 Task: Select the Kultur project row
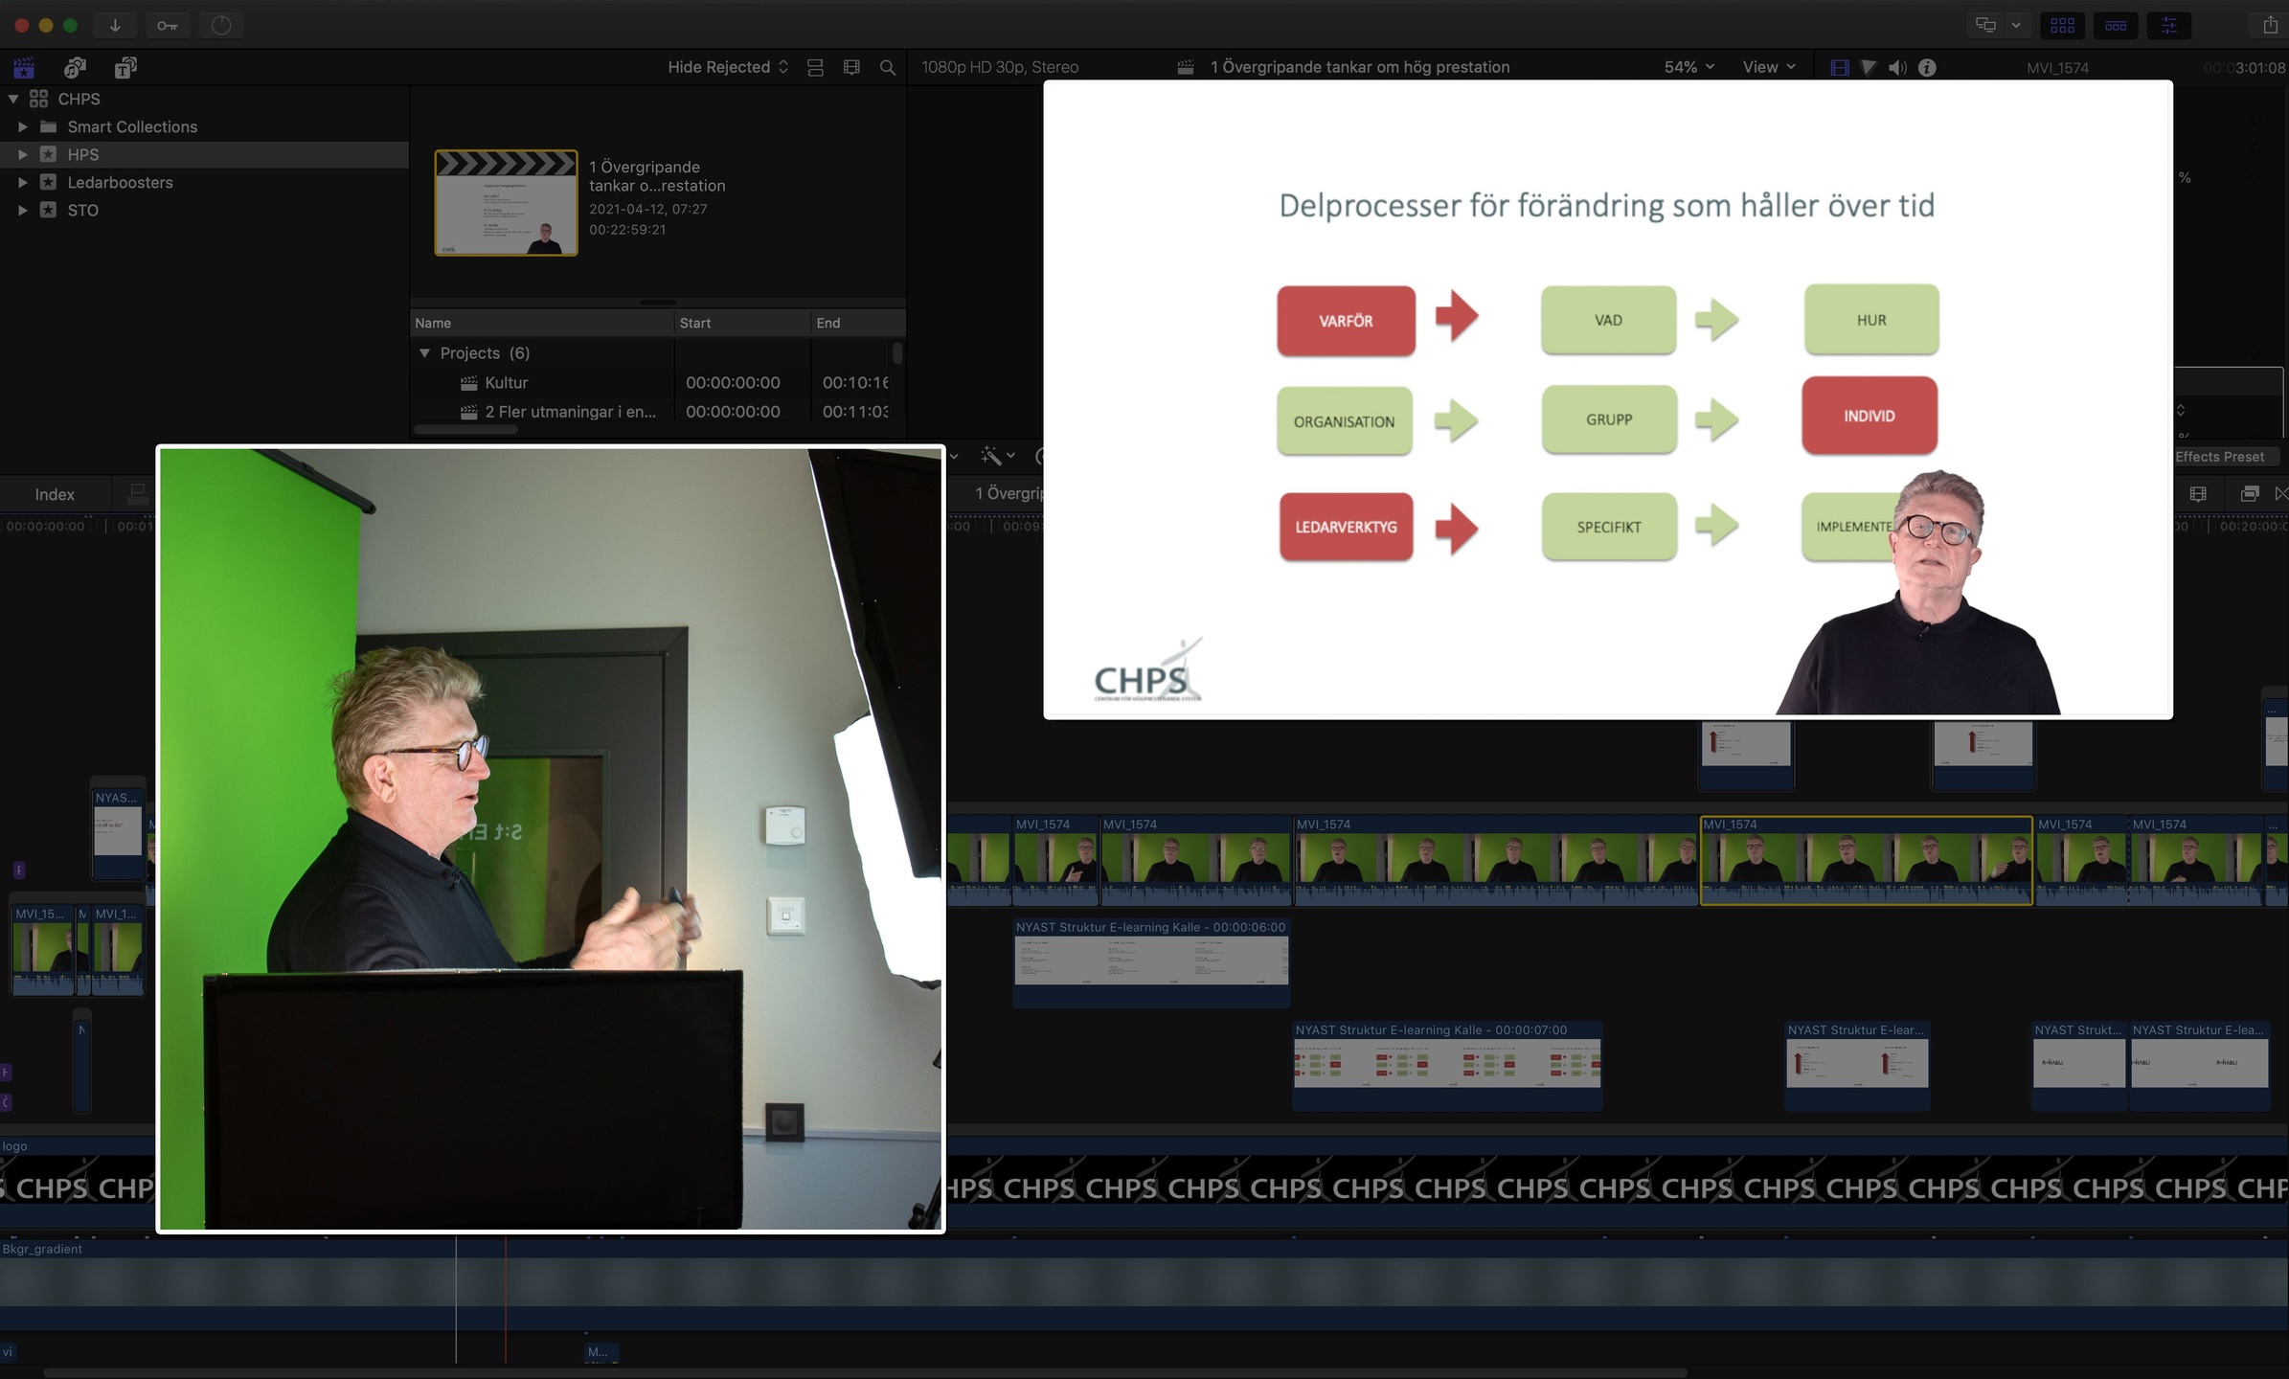[x=506, y=383]
